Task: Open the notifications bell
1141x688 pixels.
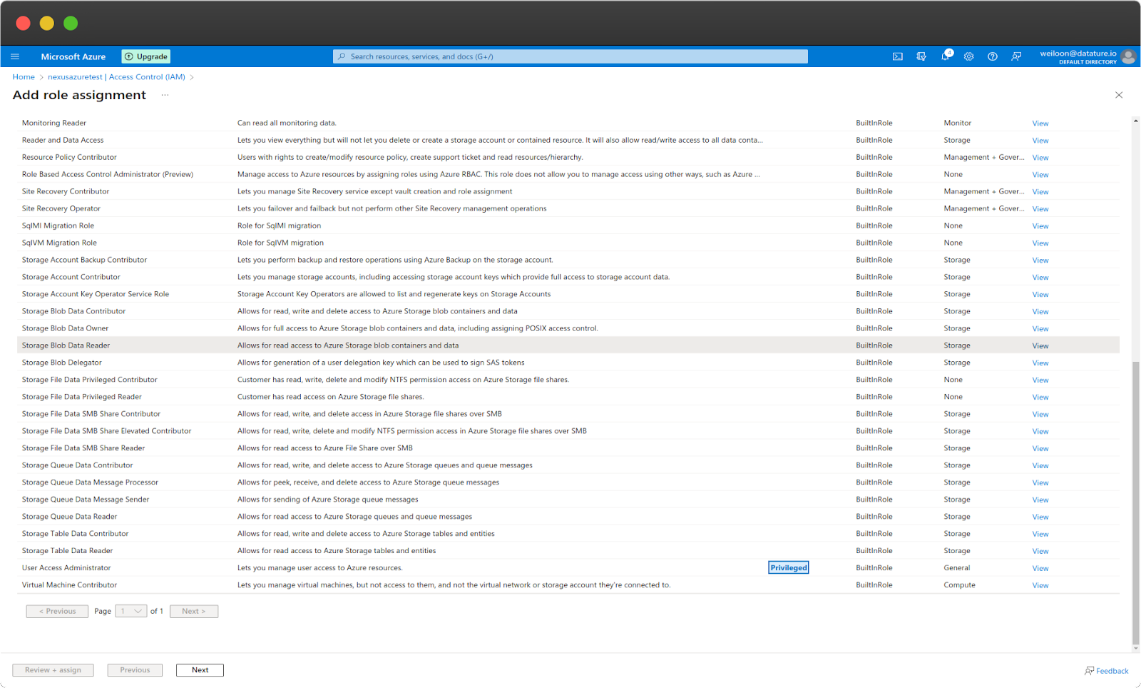Action: (946, 56)
